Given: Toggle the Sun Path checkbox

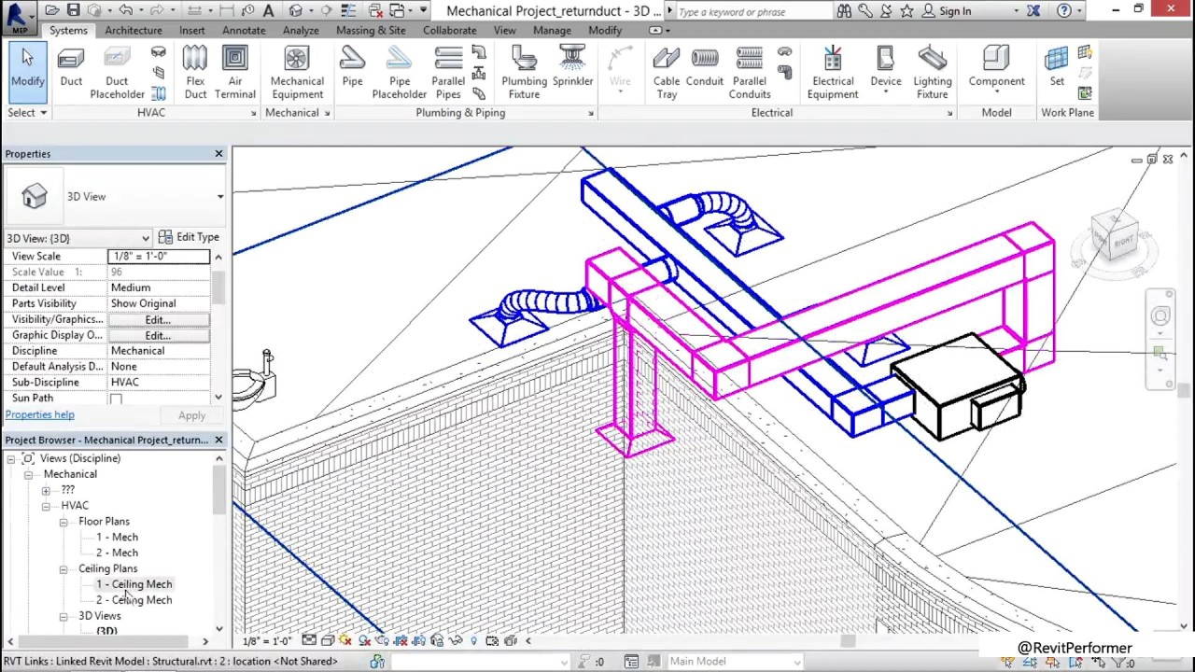Looking at the screenshot, I should (x=116, y=399).
